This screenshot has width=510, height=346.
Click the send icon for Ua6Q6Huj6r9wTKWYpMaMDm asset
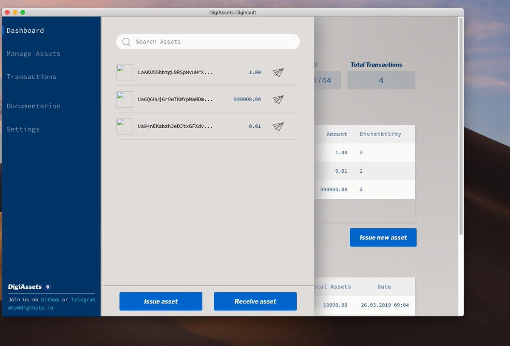click(x=278, y=99)
